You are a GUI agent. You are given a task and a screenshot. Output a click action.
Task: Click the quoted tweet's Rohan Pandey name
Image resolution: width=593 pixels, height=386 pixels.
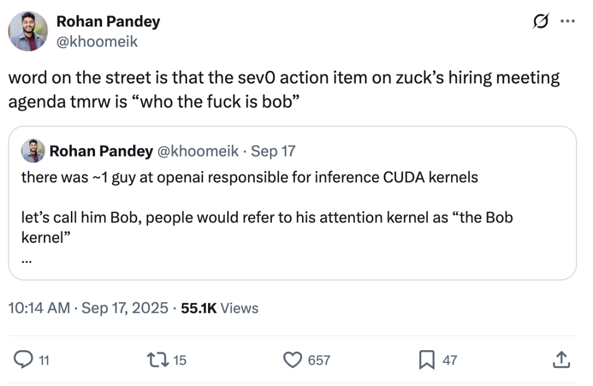[x=101, y=151]
